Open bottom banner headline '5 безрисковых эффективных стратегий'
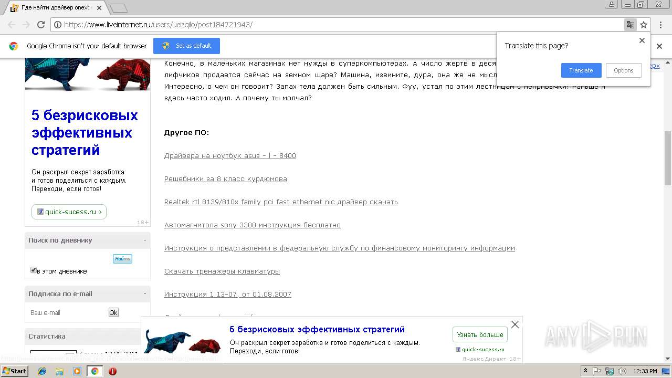 [317, 330]
